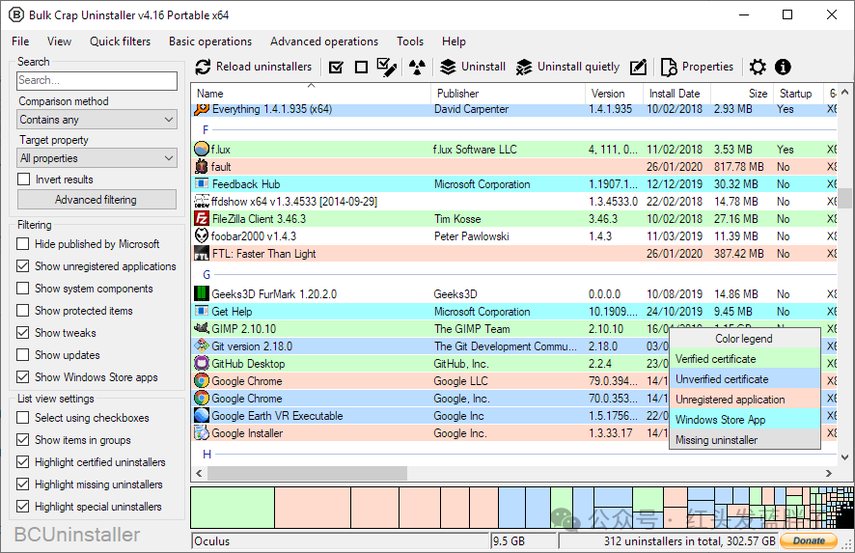Toggle Select using checkboxes option

23,418
